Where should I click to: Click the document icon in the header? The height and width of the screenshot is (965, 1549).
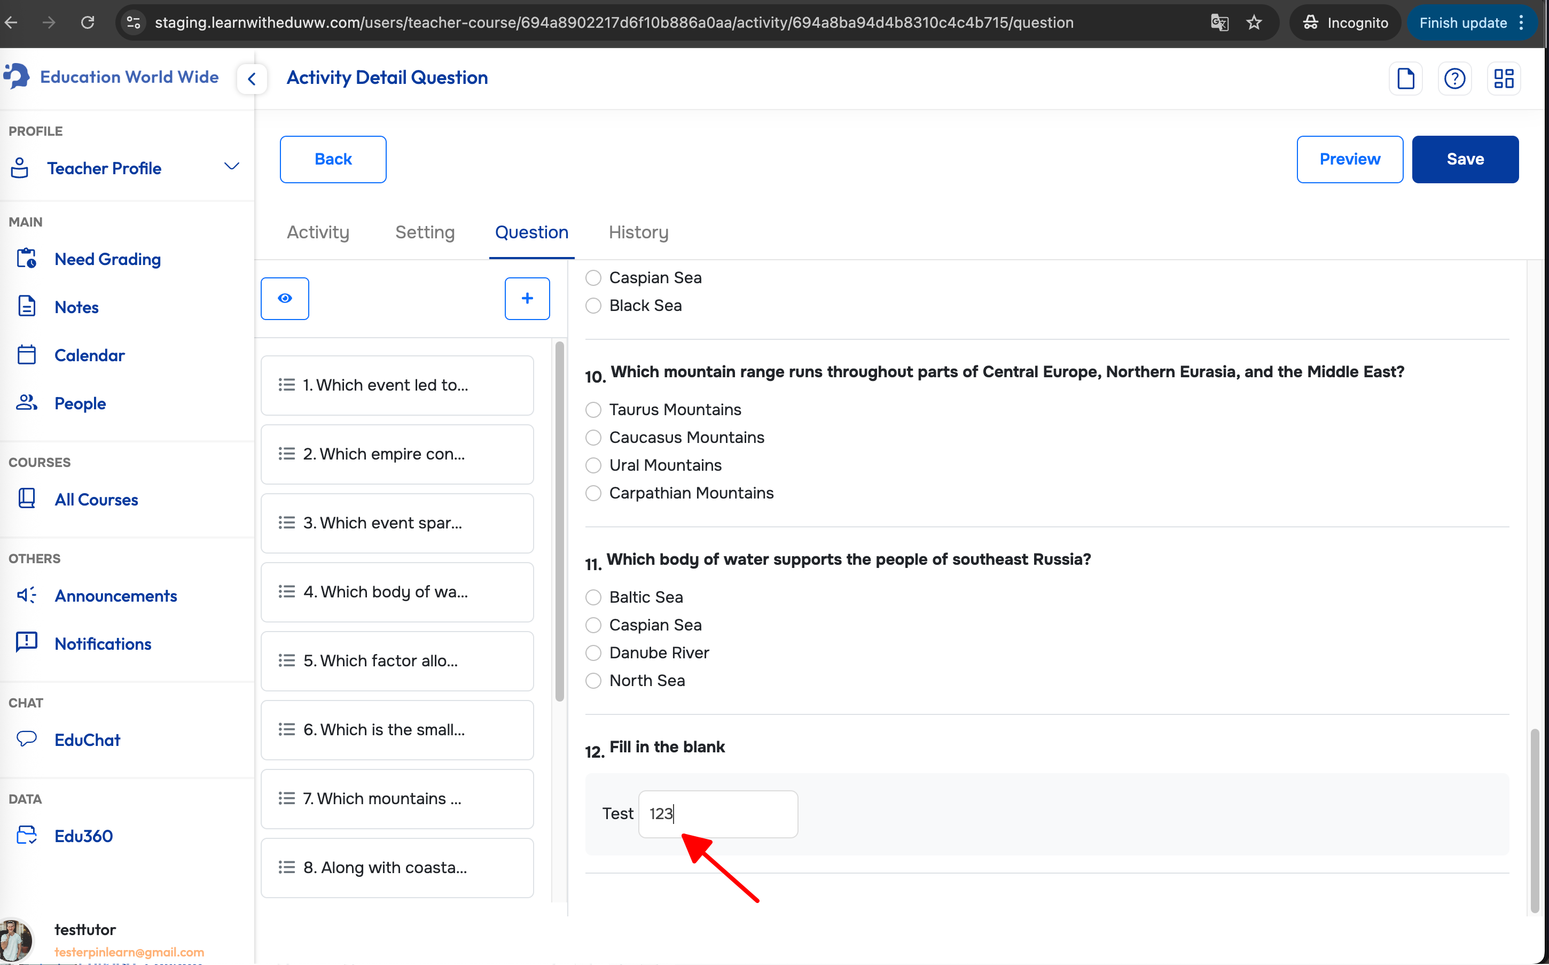click(1405, 79)
